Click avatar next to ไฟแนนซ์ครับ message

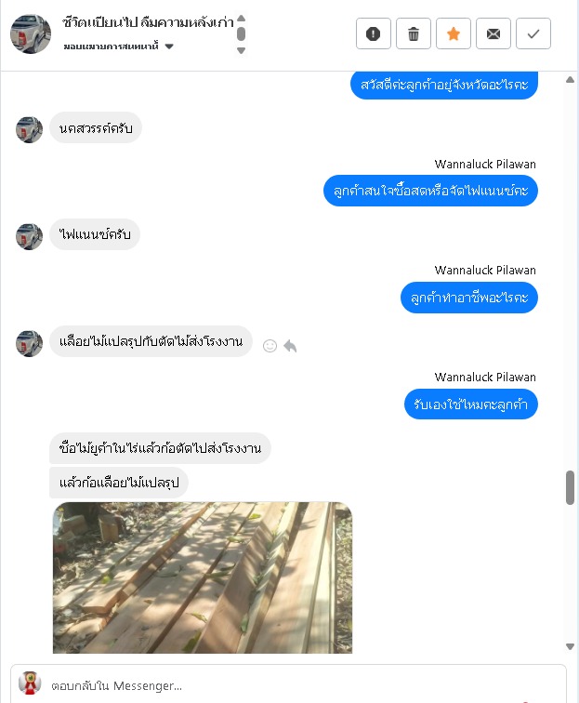click(x=29, y=236)
